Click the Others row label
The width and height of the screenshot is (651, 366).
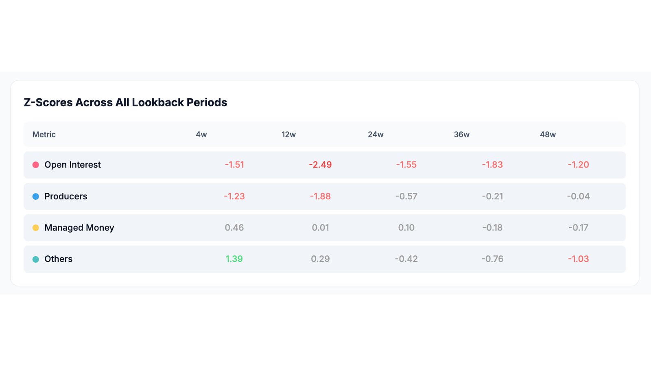coord(59,259)
